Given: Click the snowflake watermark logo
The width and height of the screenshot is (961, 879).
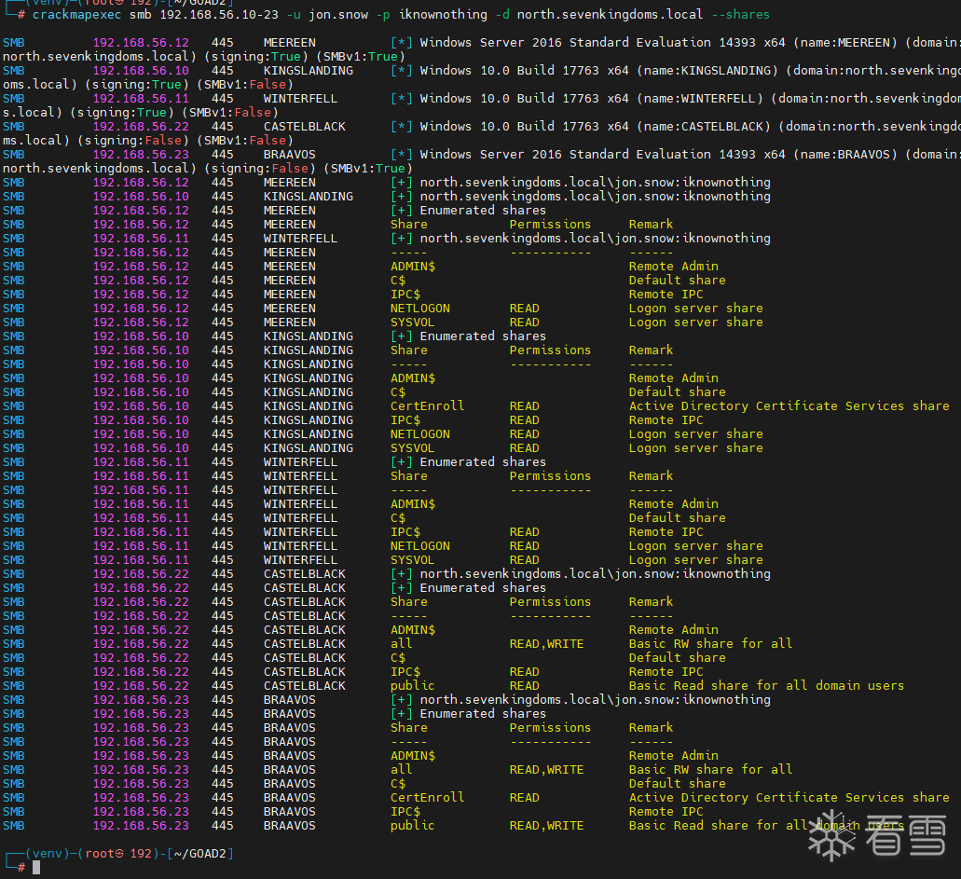Looking at the screenshot, I should click(x=832, y=836).
